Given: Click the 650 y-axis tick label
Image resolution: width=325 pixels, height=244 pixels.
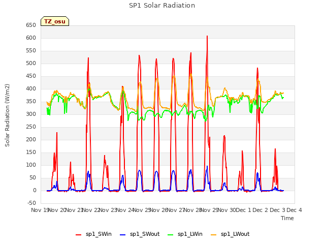Looking at the screenshot, I should coord(31,25).
